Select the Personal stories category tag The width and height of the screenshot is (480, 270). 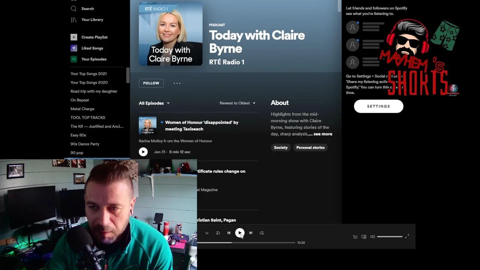[310, 147]
